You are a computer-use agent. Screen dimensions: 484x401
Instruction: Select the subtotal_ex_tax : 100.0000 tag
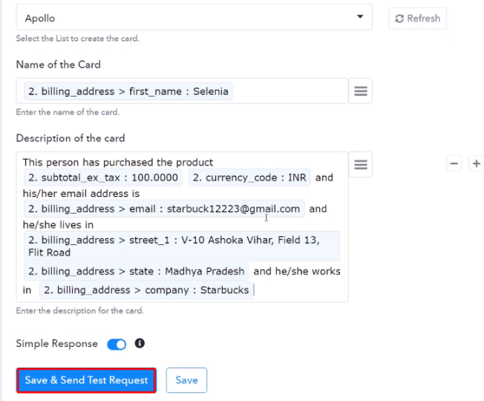pos(103,177)
